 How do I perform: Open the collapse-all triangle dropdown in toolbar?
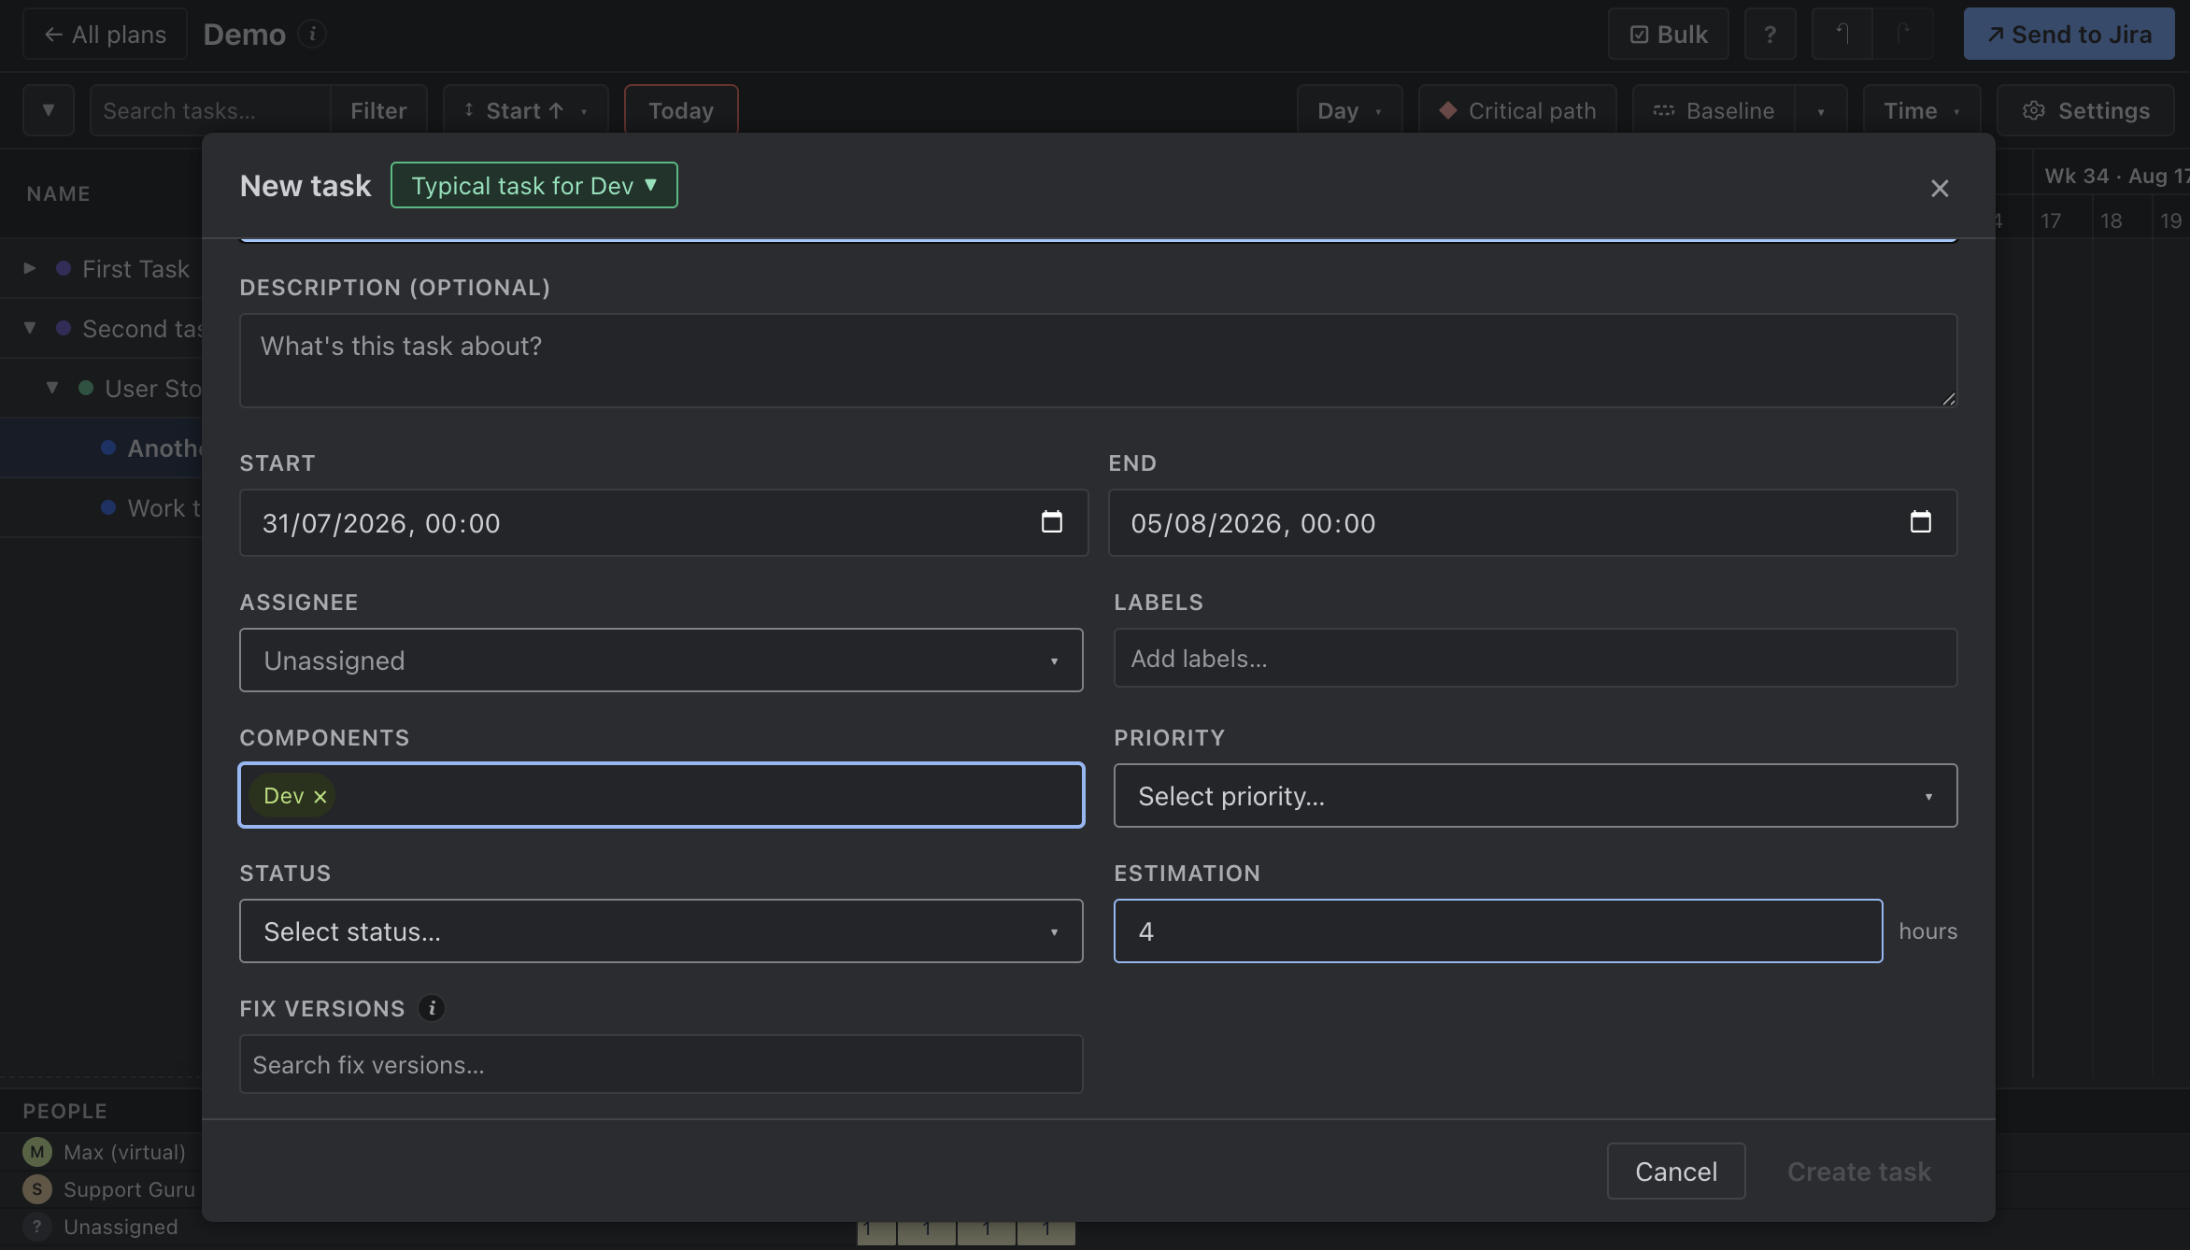coord(49,110)
